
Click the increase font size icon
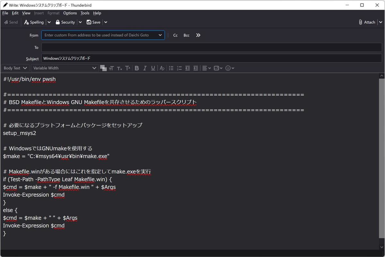click(128, 68)
